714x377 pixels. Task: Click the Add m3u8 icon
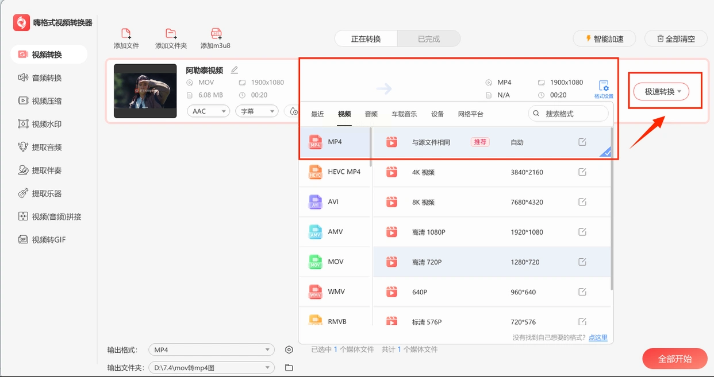click(216, 33)
